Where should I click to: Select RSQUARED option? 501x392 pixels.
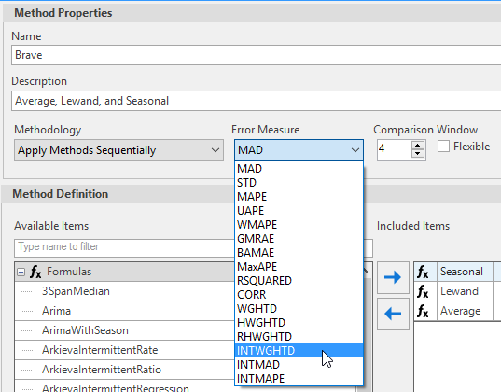(x=299, y=281)
